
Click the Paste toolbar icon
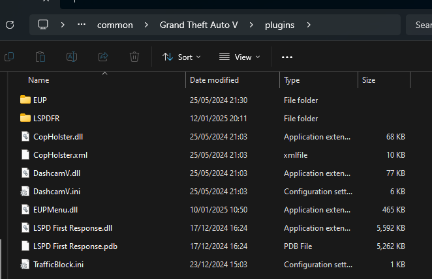pos(40,57)
